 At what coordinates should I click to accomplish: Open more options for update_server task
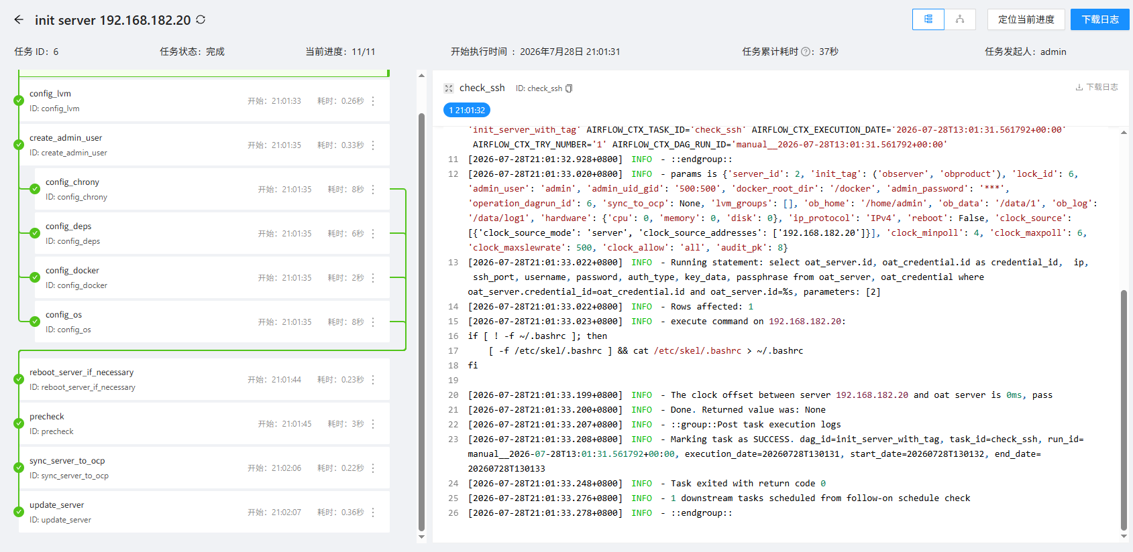373,512
